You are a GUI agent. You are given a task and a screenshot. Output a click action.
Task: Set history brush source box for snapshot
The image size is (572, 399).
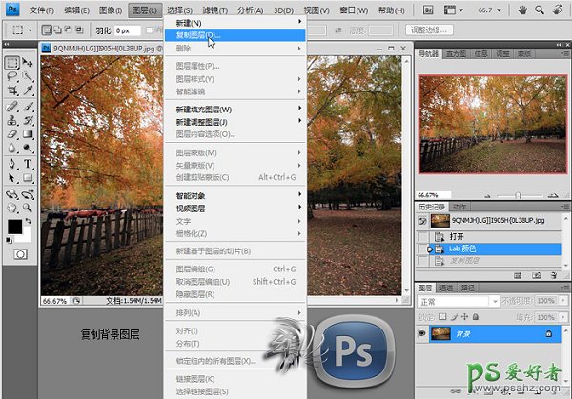[x=423, y=221]
